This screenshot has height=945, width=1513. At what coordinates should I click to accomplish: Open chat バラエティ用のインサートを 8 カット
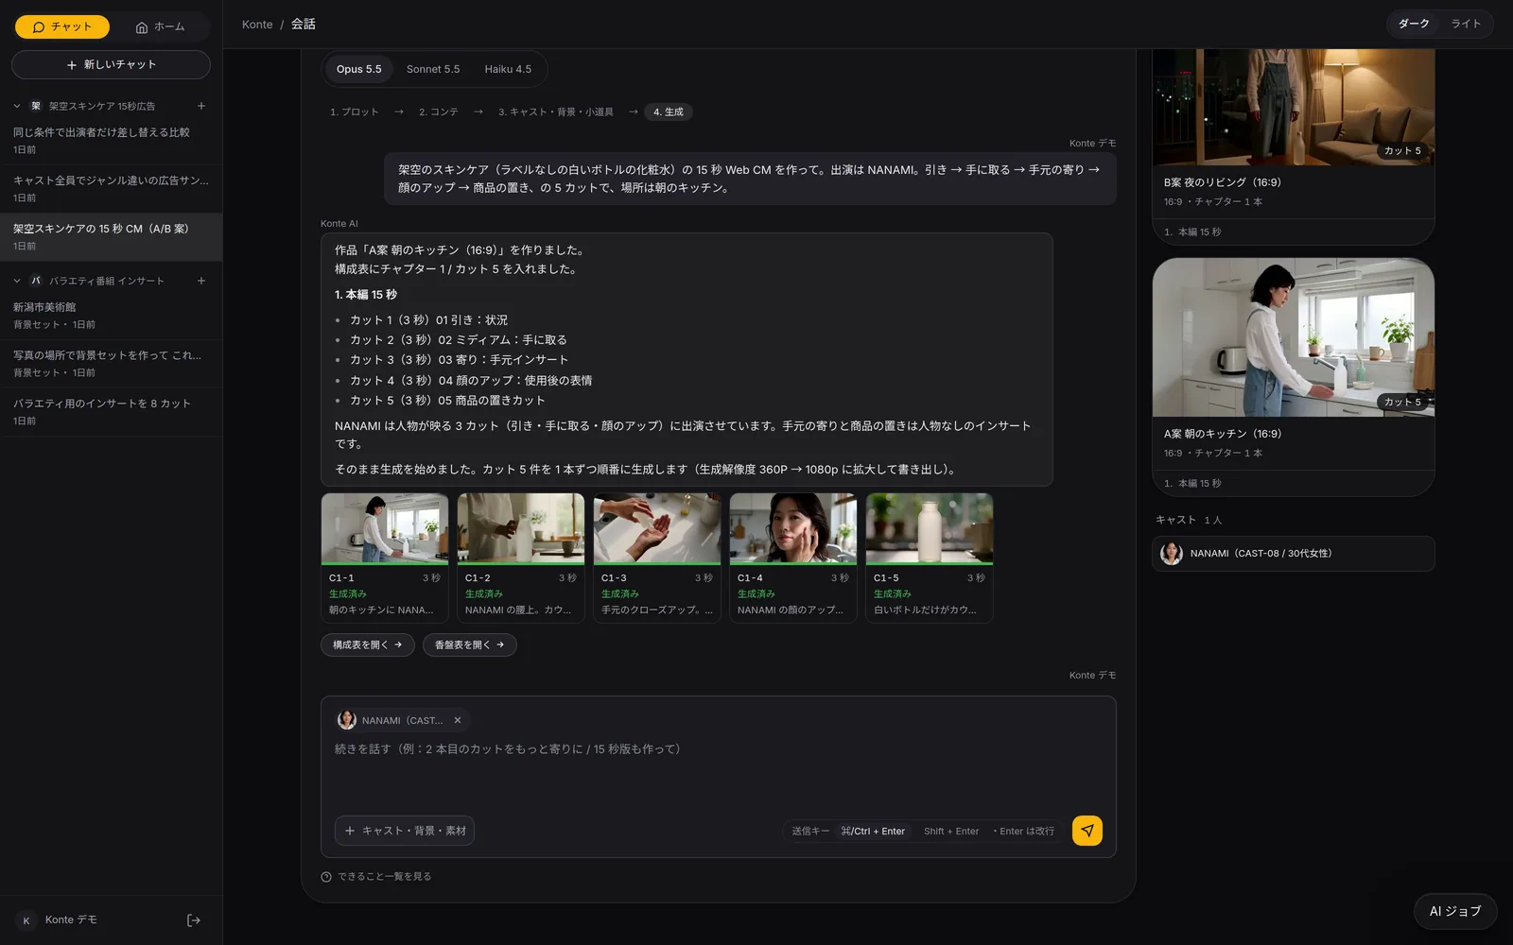click(111, 412)
